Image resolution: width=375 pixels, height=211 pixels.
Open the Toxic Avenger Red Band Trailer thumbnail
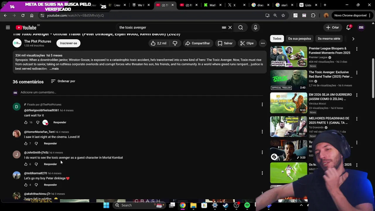click(289, 80)
